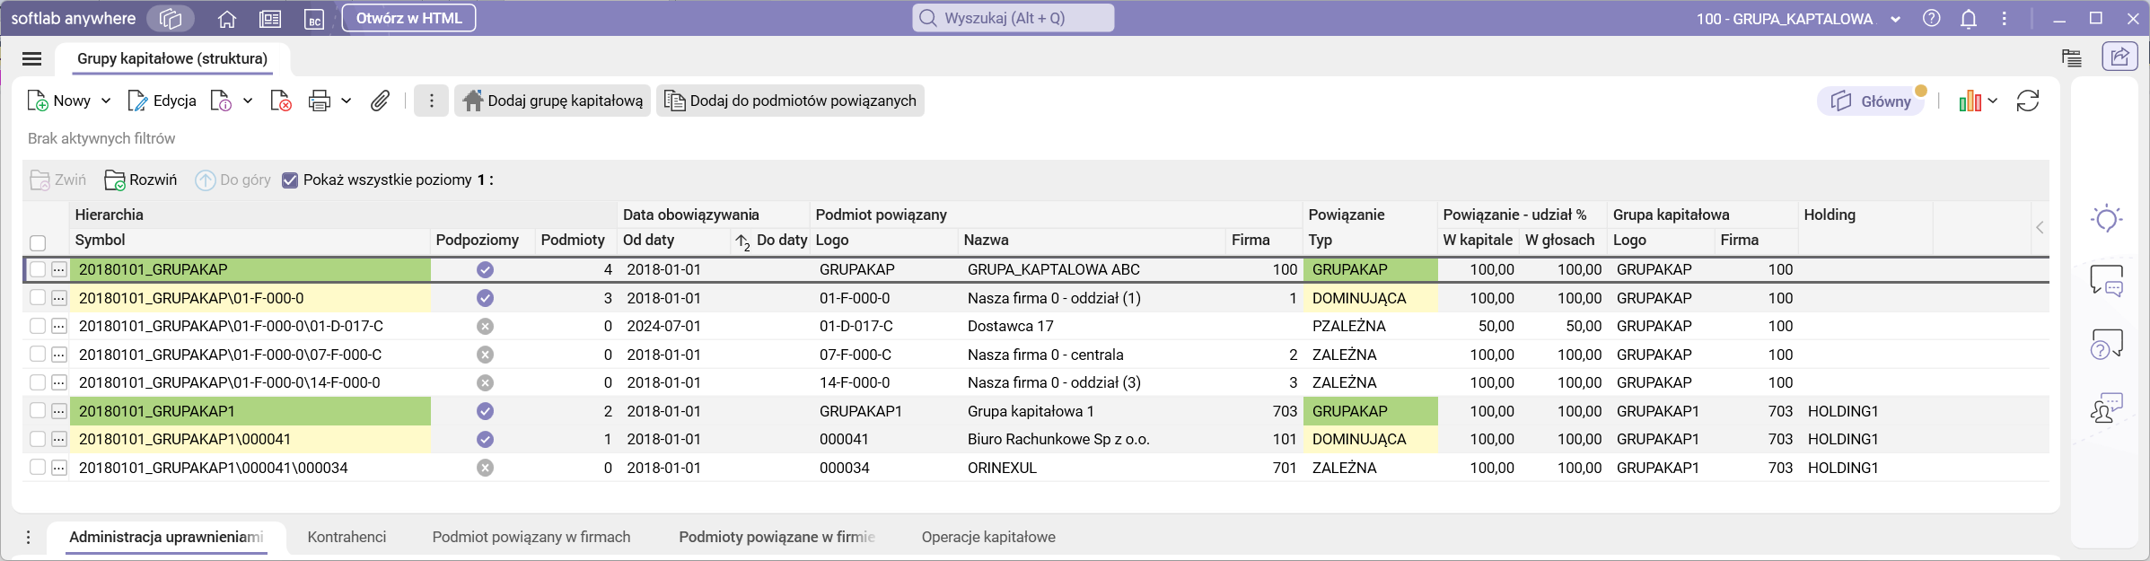Image resolution: width=2150 pixels, height=561 pixels.
Task: Open the print options dropdown arrow
Action: [347, 101]
